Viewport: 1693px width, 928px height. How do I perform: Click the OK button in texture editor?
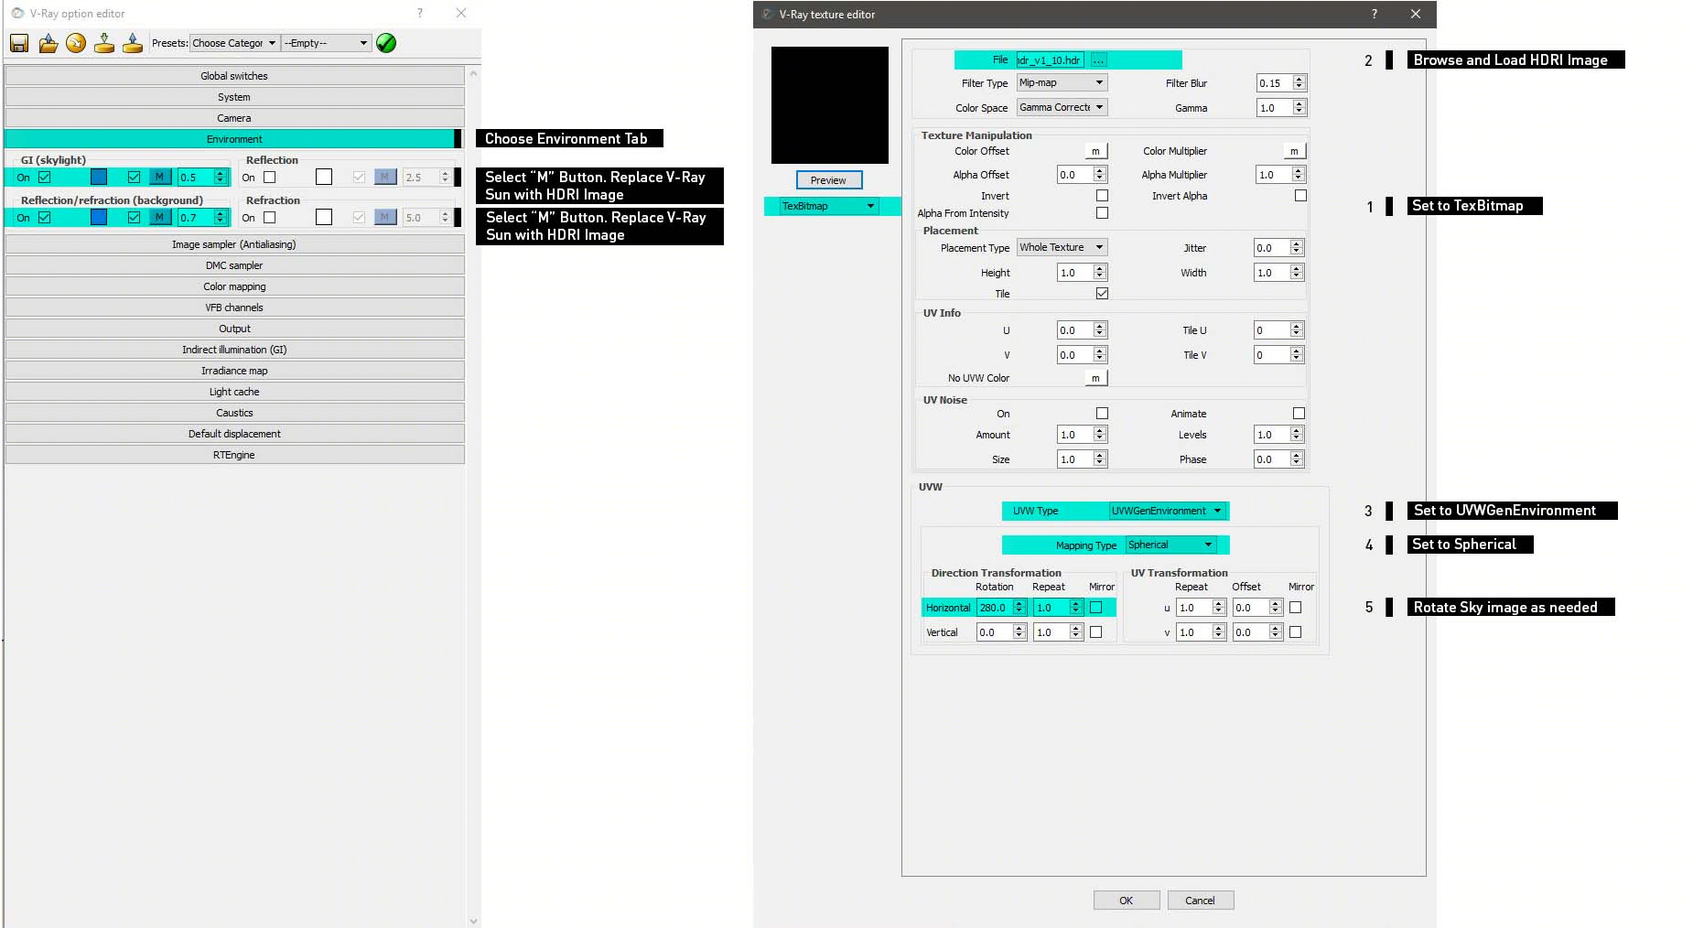point(1127,901)
